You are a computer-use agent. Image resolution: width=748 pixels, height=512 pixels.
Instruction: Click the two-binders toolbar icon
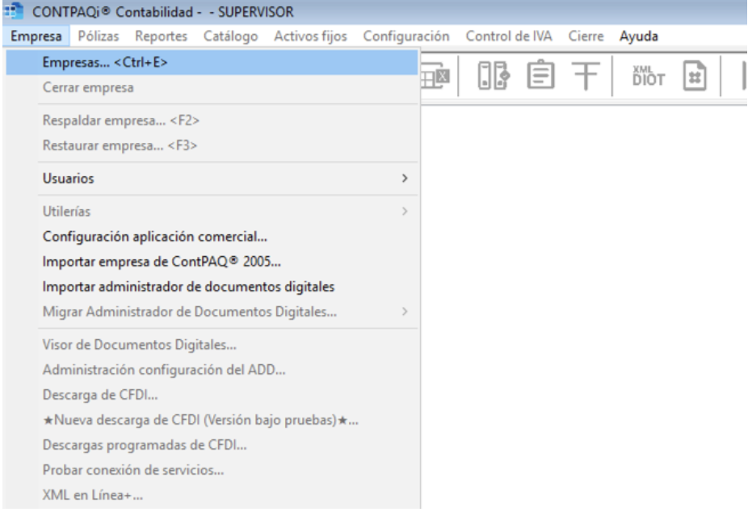tap(494, 76)
